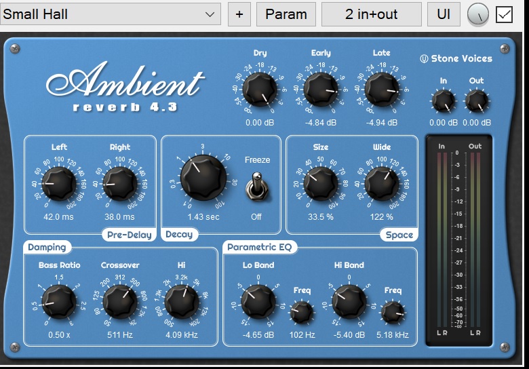Click the 102 Hz frequency value
Viewport: 529px width, 369px height.
tap(302, 335)
